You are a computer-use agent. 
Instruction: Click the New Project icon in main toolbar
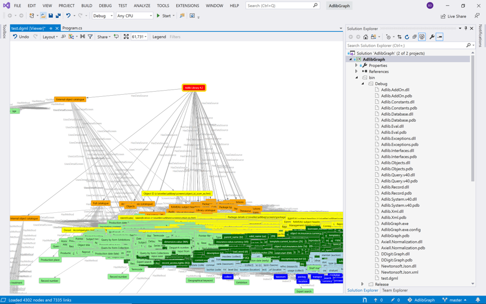pyautogui.click(x=32, y=16)
